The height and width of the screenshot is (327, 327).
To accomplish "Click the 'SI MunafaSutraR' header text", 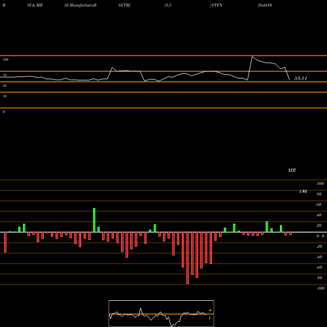I will tap(80, 5).
